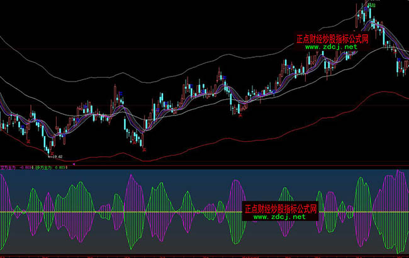This screenshot has height=258, width=409.
Task: Click the small magenta arrow marker above indicator panel
Action: [x=74, y=164]
